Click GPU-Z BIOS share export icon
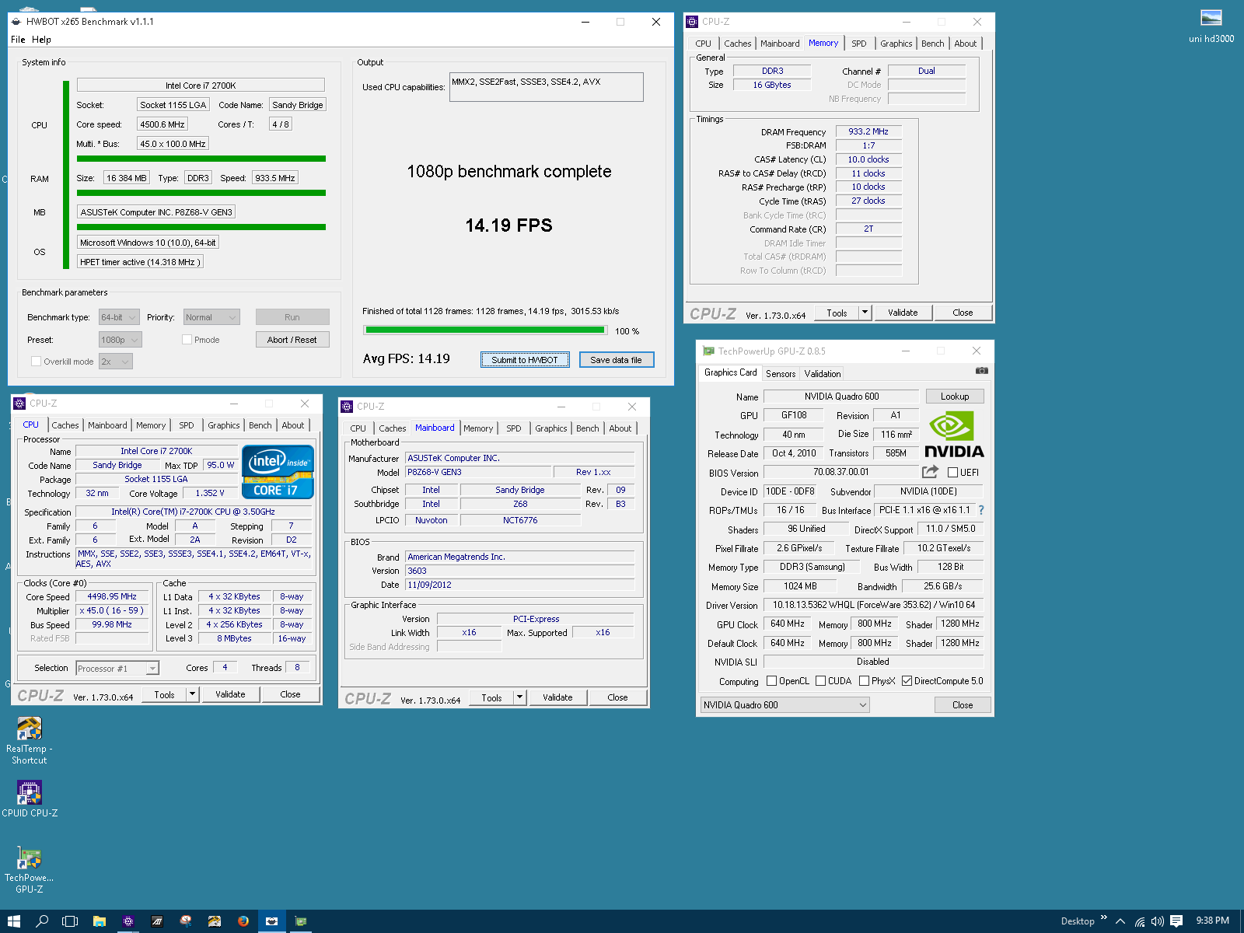1244x933 pixels. pos(930,472)
